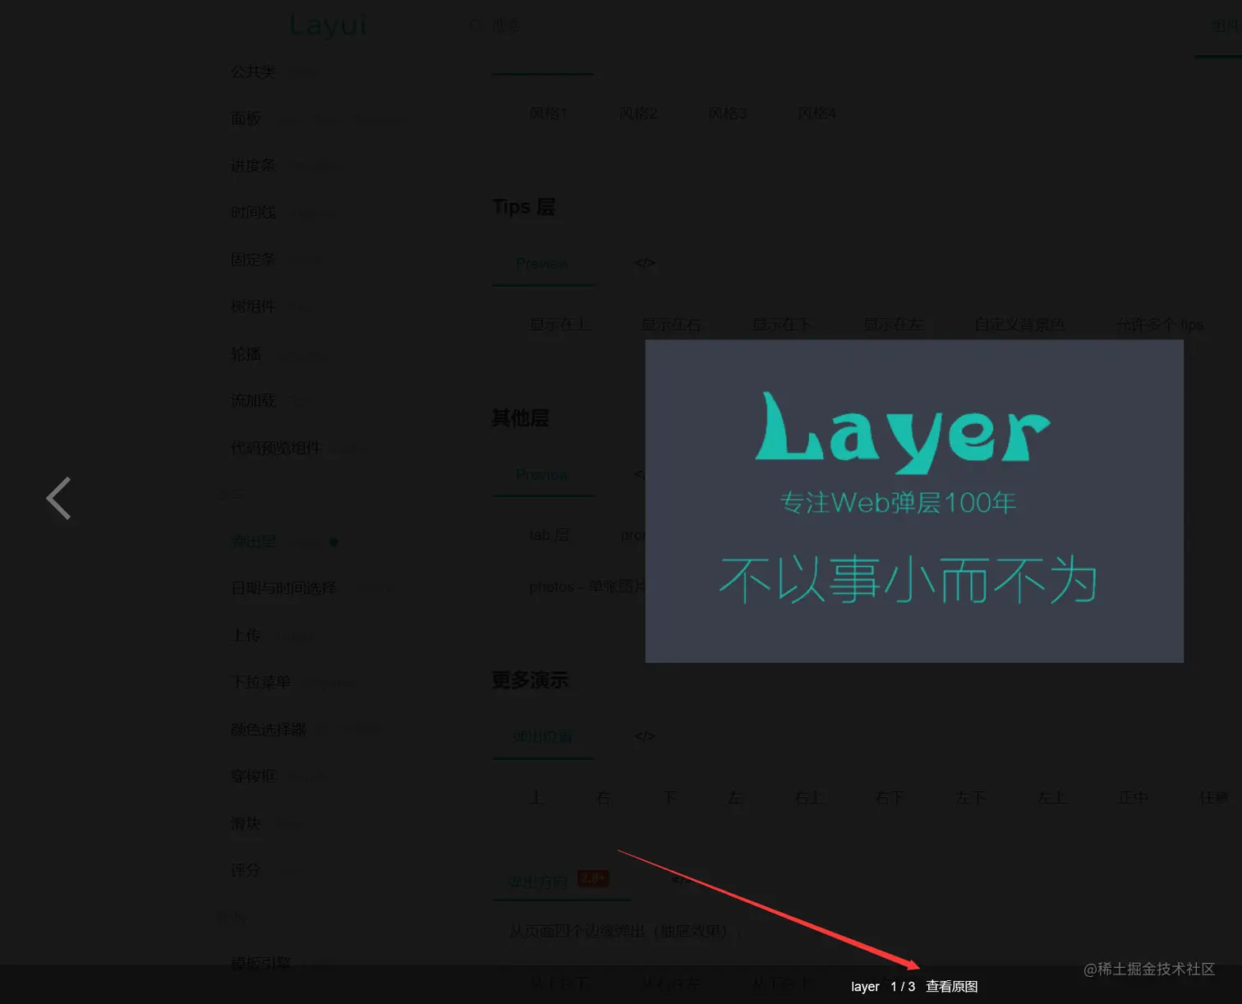Open 固定条 in the dimmed sidebar
The width and height of the screenshot is (1242, 1004).
pos(253,259)
